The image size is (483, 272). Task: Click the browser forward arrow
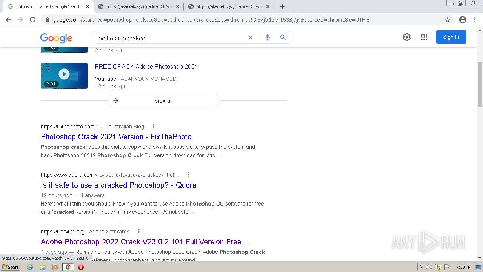20,20
